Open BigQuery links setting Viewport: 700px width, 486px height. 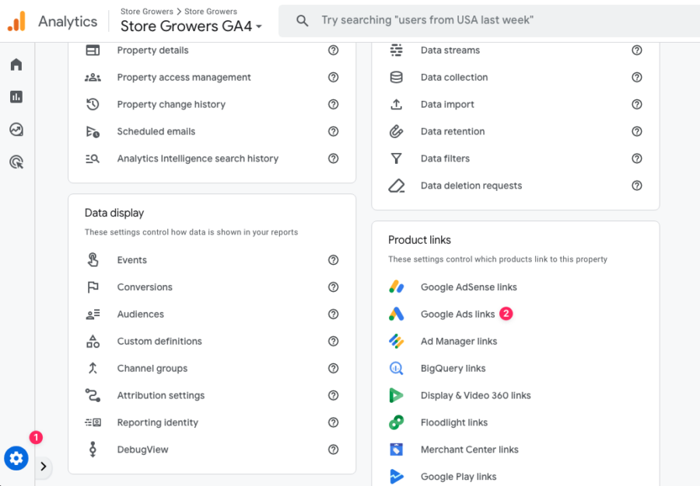pyautogui.click(x=453, y=369)
